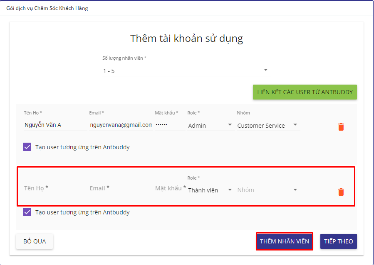Viewport: 374px width, 265px height.
Task: Delete the Nguyễn Văn A employee row
Action: click(341, 126)
